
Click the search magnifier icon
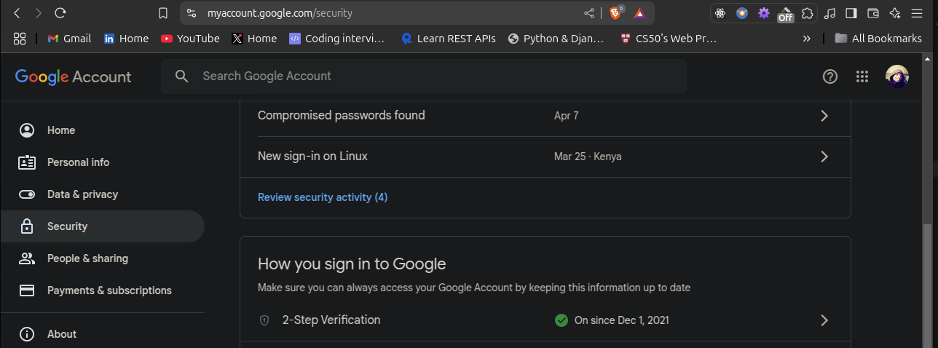(182, 76)
